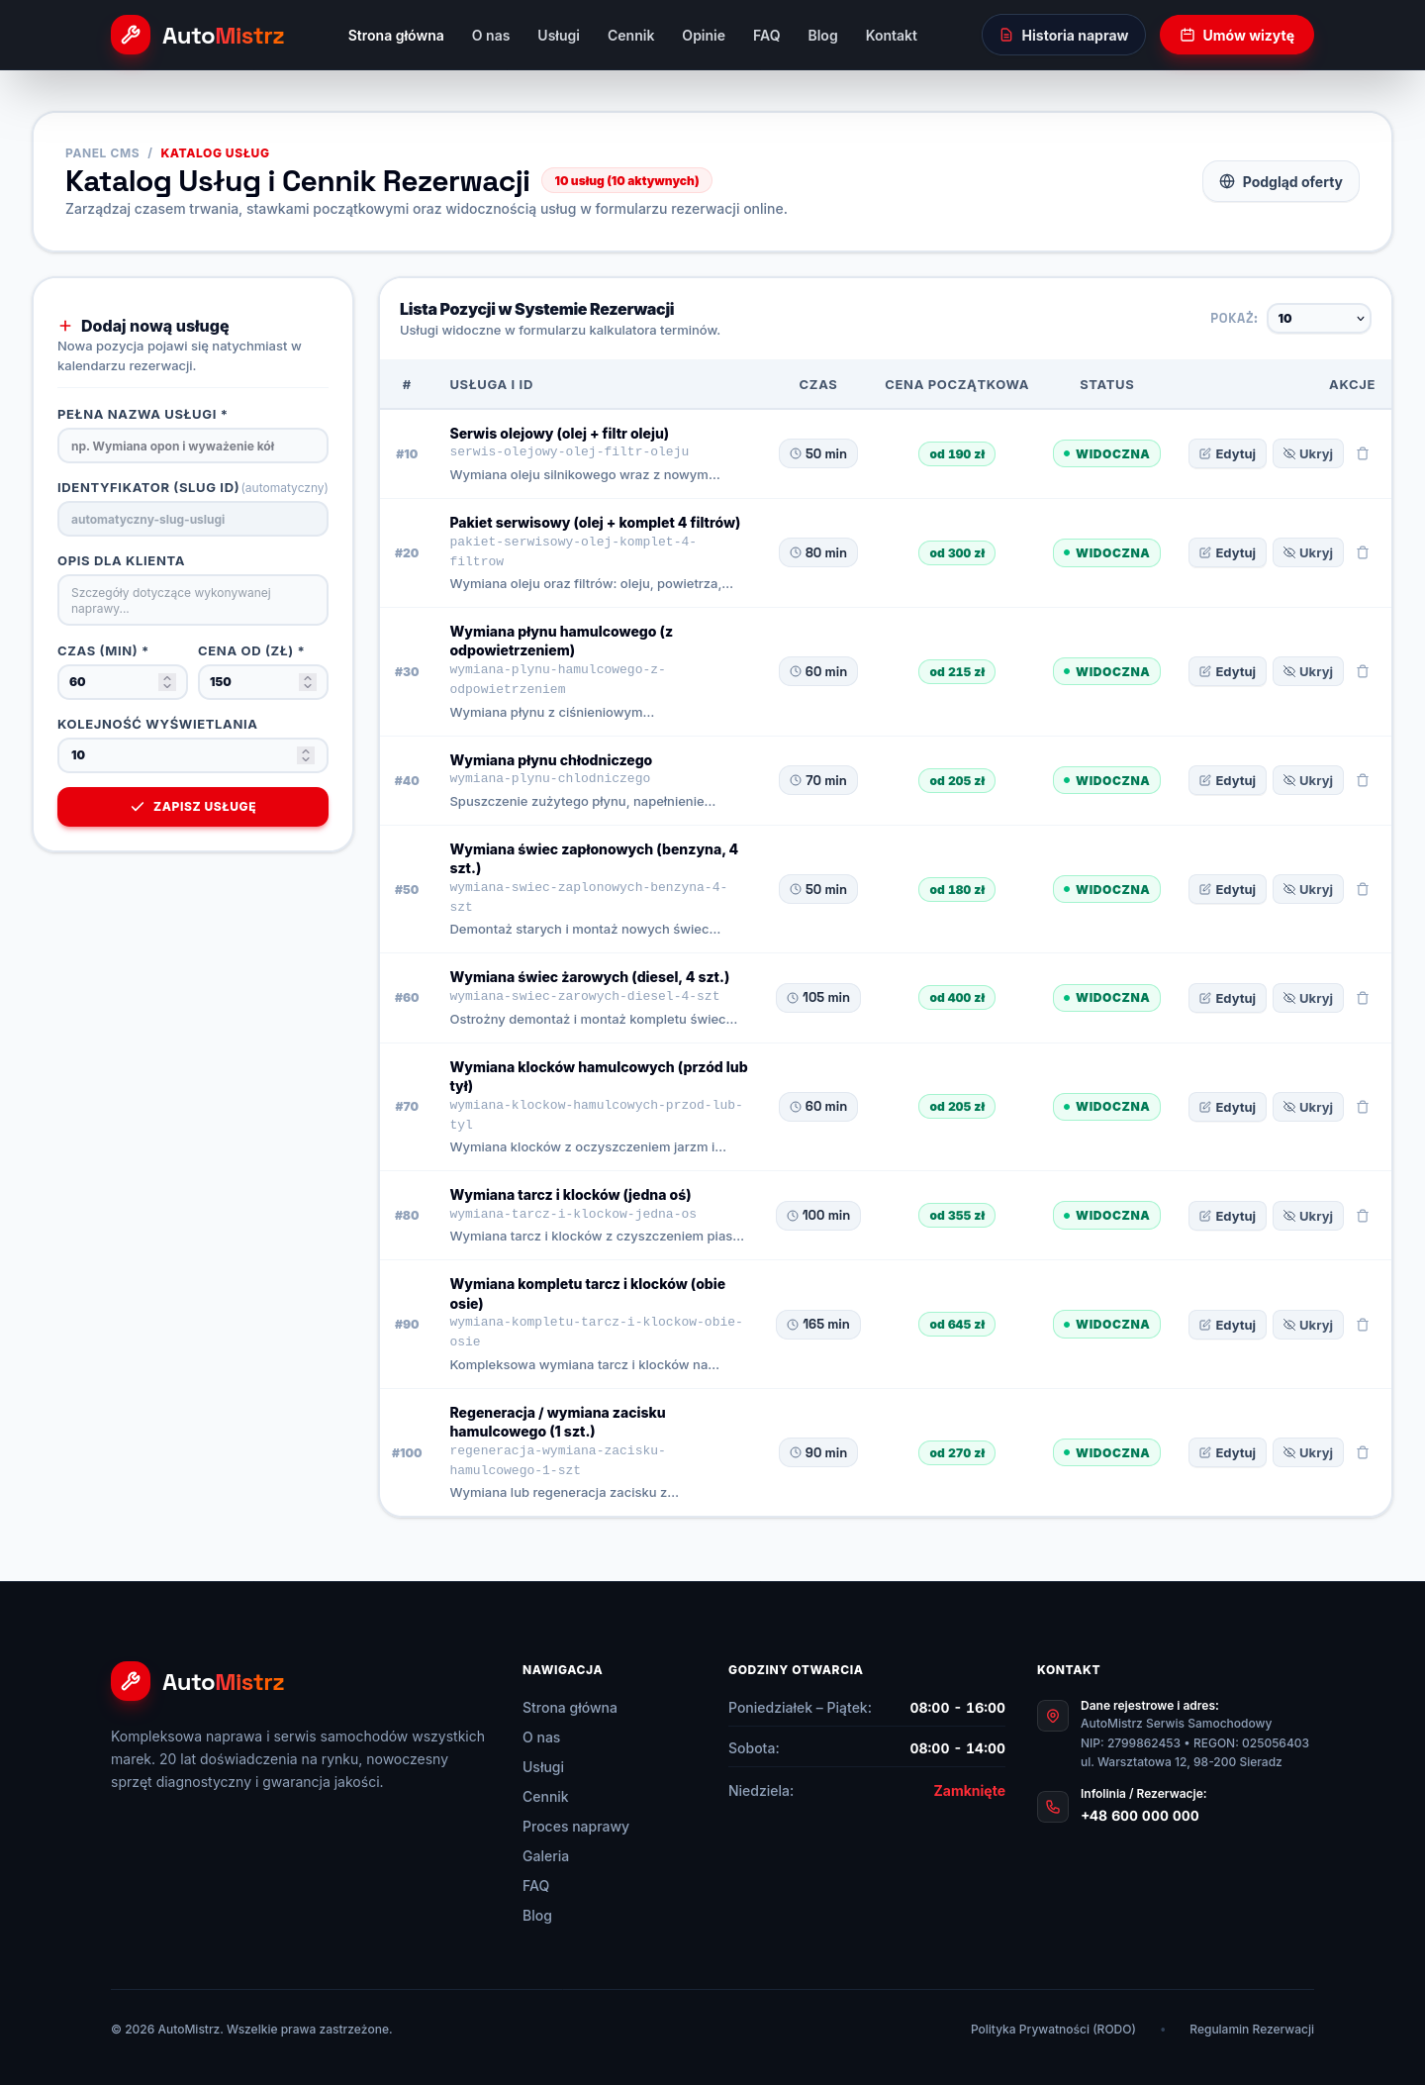Hide row #70 klocków hamulcowych

click(1308, 1107)
